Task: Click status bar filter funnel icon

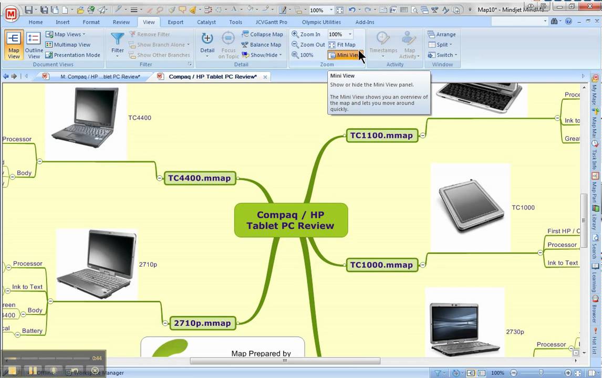Action: pos(437,373)
